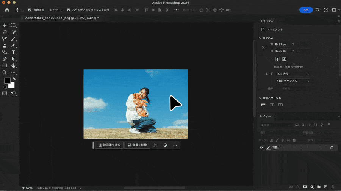Open the レイヤー auto-select dropdown
341x191 pixels.
pos(57,10)
